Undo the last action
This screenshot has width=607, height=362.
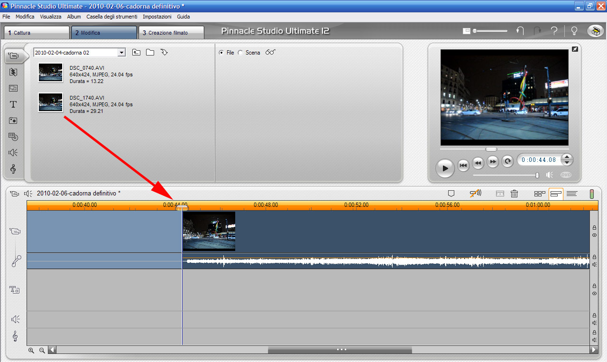click(x=520, y=31)
